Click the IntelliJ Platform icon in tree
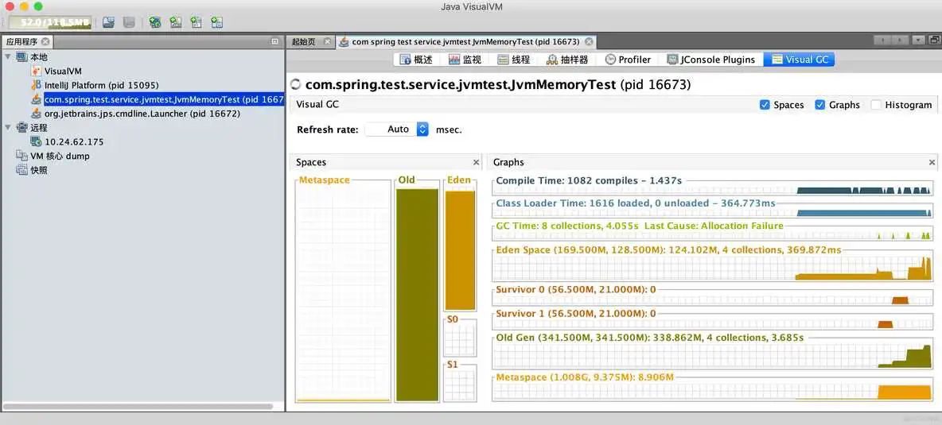Viewport: 942px width, 425px height. pyautogui.click(x=36, y=85)
